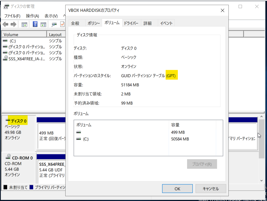The image size is (267, 201).
Task: Maximize the Disk Management window
Action: (x=240, y=6)
